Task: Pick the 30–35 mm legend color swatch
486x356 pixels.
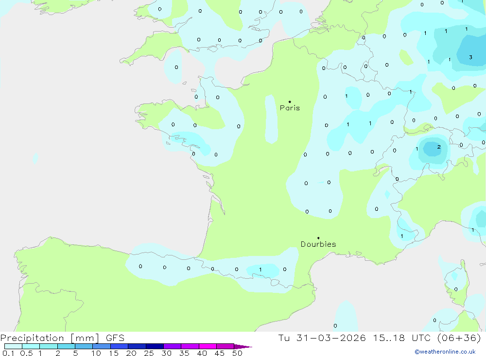Action: [172, 346]
